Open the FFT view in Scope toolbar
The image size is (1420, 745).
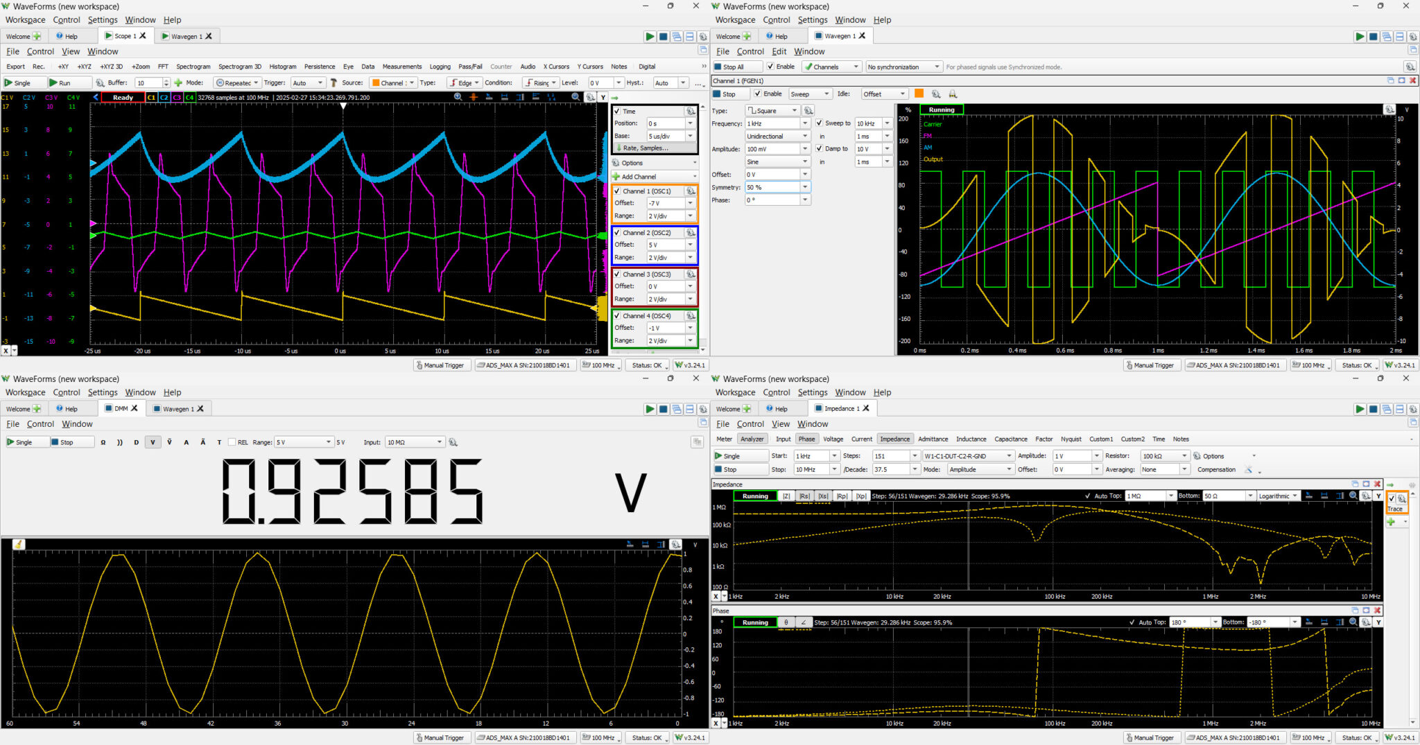point(163,67)
